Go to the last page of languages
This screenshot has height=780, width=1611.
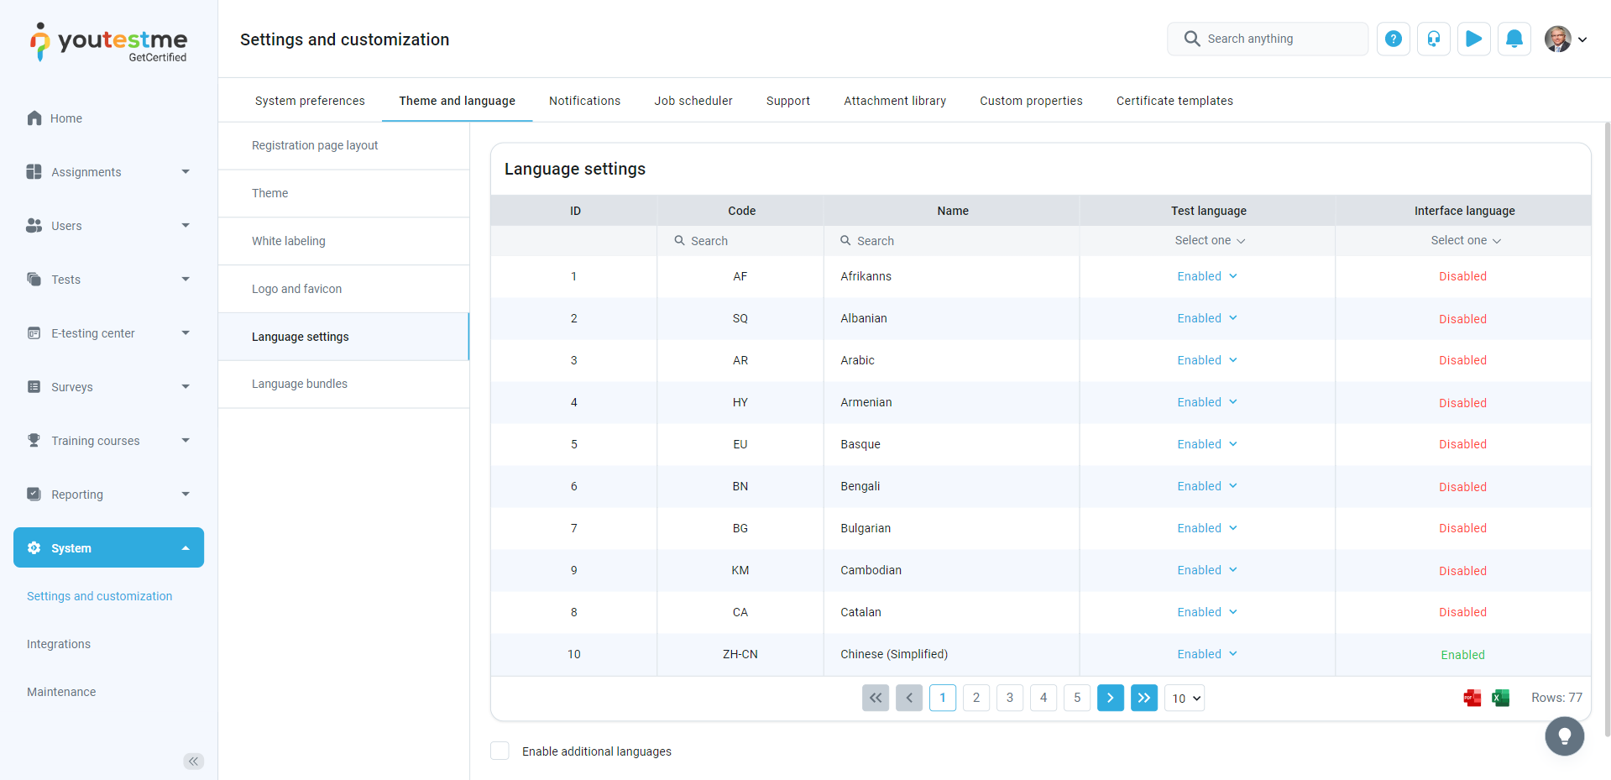(1143, 698)
